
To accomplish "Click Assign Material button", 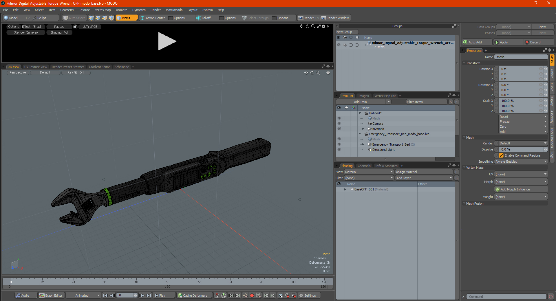I will 424,172.
